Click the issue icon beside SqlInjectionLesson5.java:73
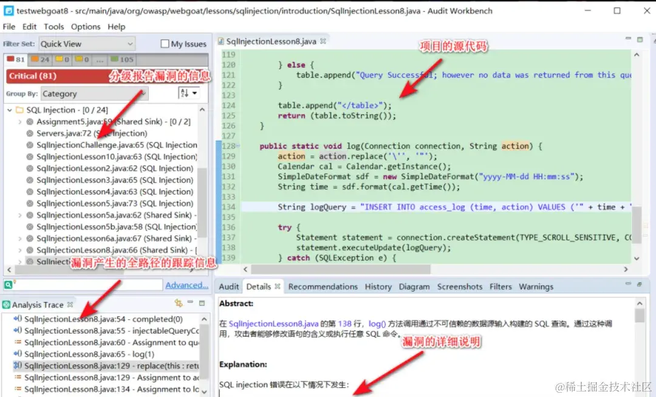Screen dimensions: 656x397 [30, 204]
